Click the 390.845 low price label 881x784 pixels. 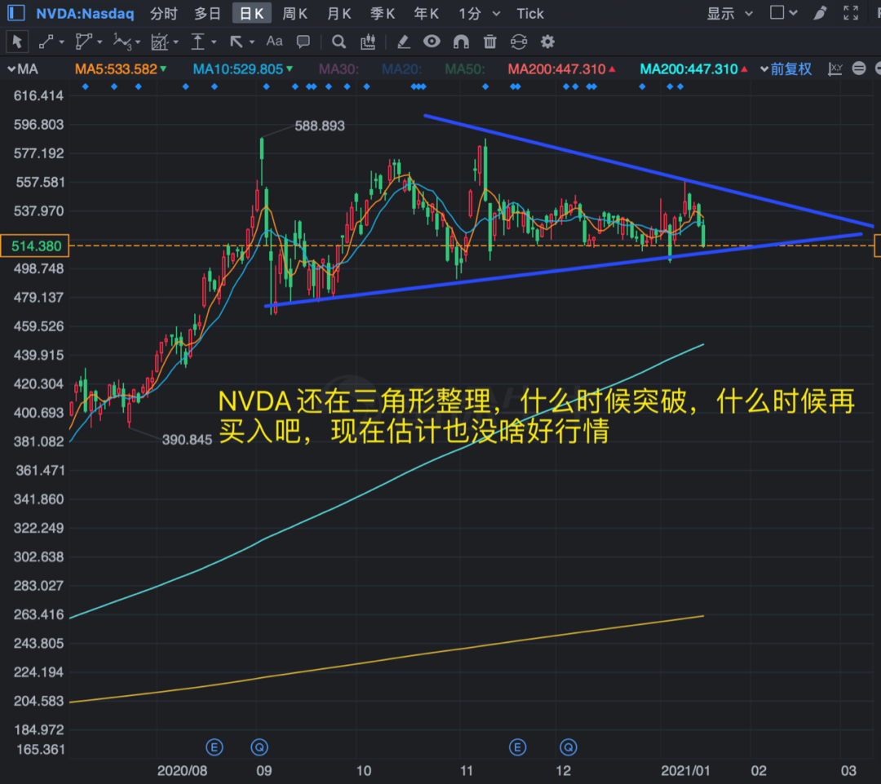coord(187,440)
